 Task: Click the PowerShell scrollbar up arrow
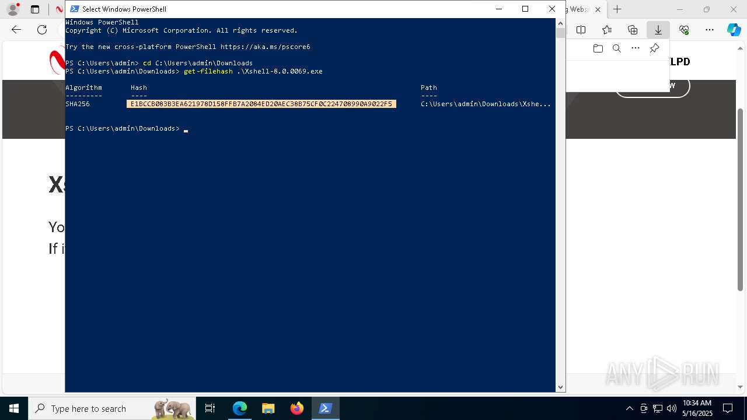(560, 23)
